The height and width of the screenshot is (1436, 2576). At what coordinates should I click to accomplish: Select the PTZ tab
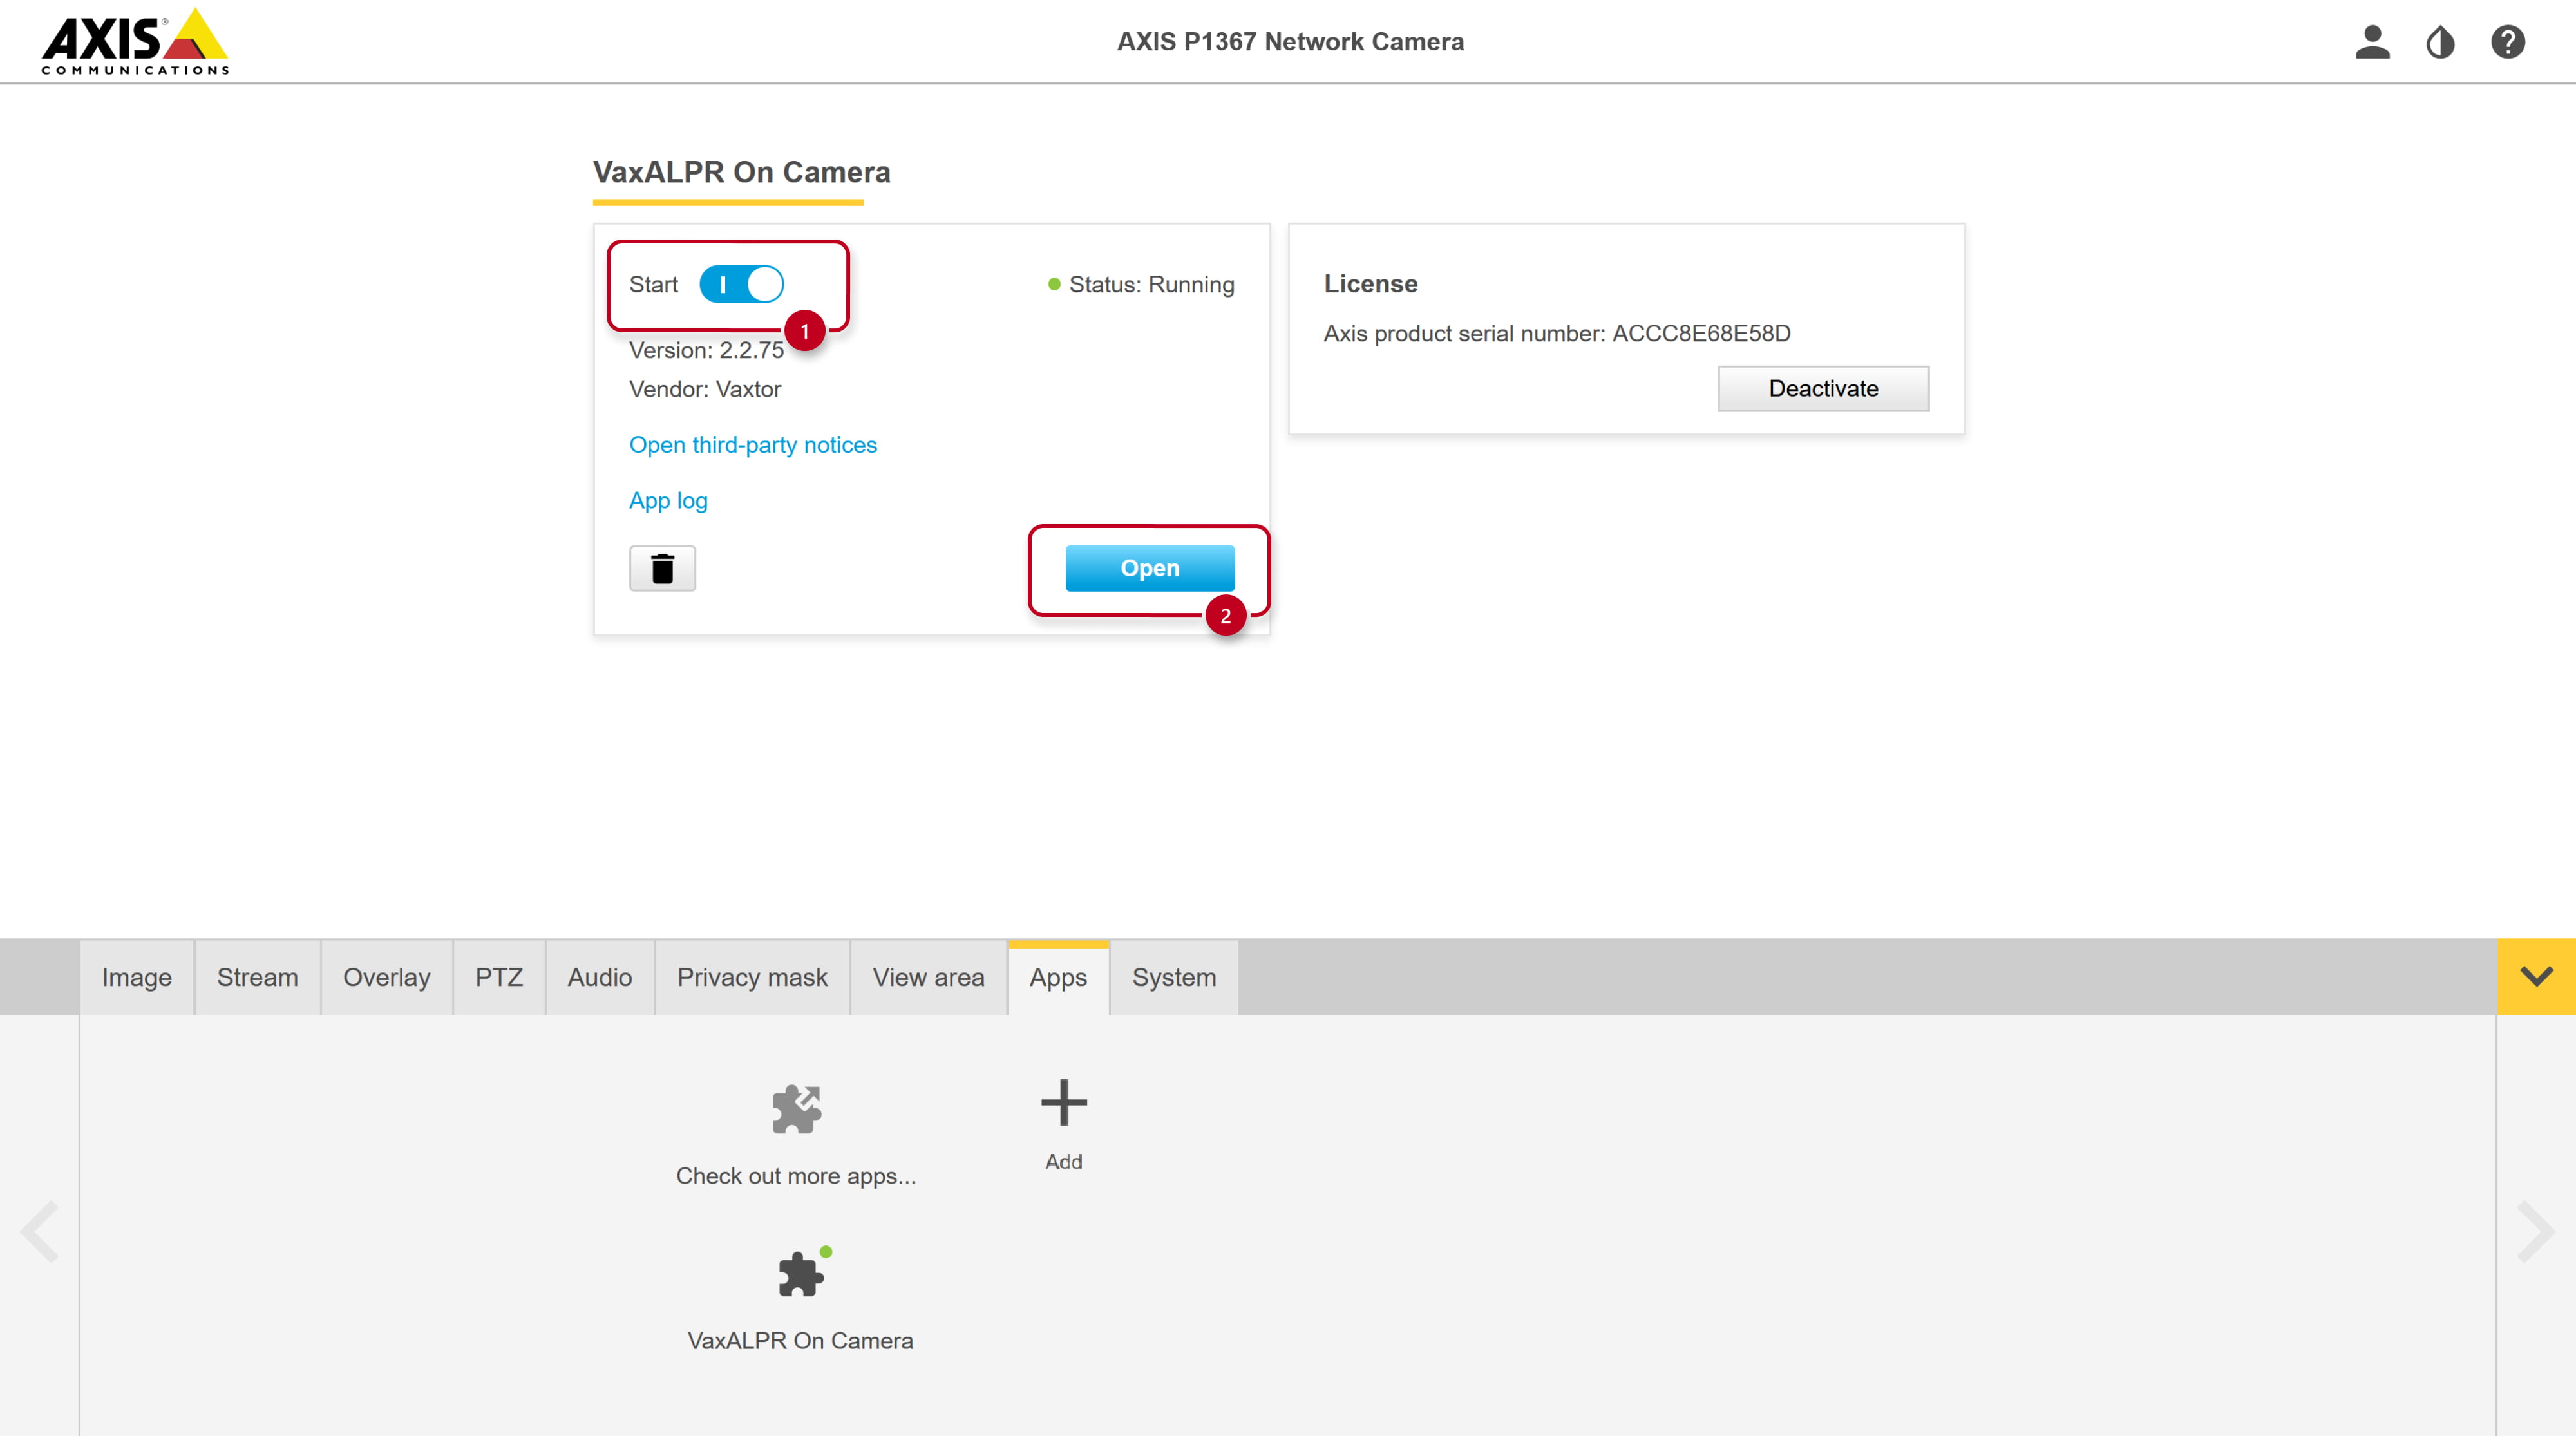pyautogui.click(x=499, y=977)
